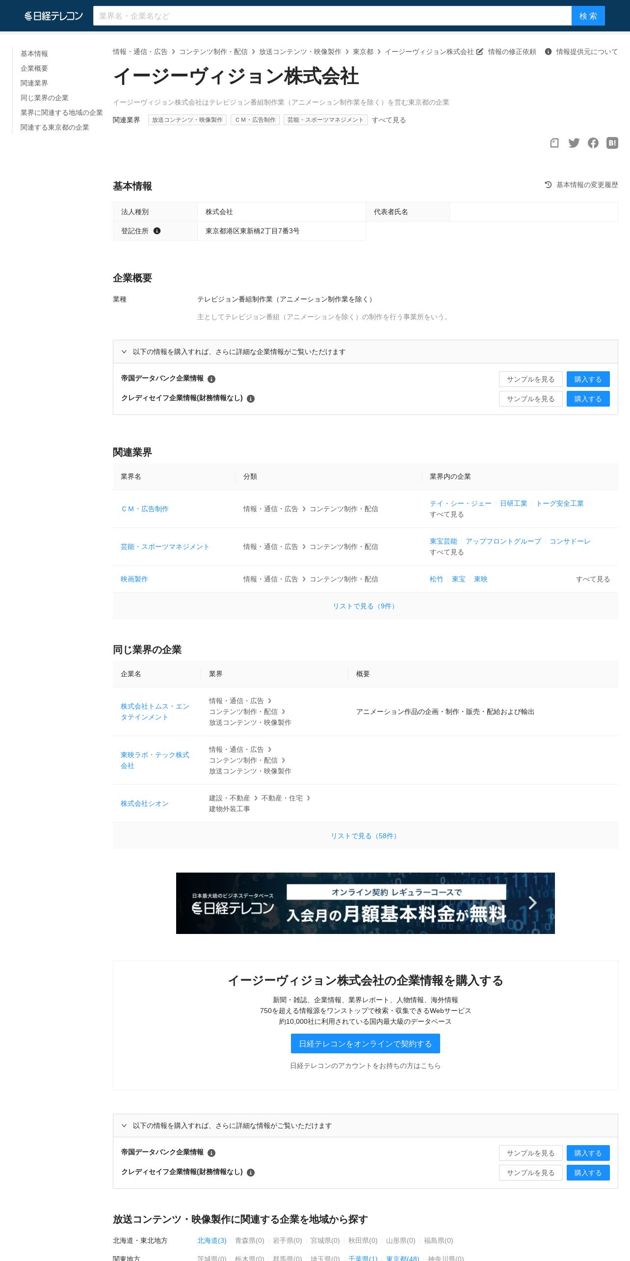This screenshot has width=630, height=1261.
Task: Click 放送コンテンツ・映像製作 industry tag
Action: coord(187,120)
